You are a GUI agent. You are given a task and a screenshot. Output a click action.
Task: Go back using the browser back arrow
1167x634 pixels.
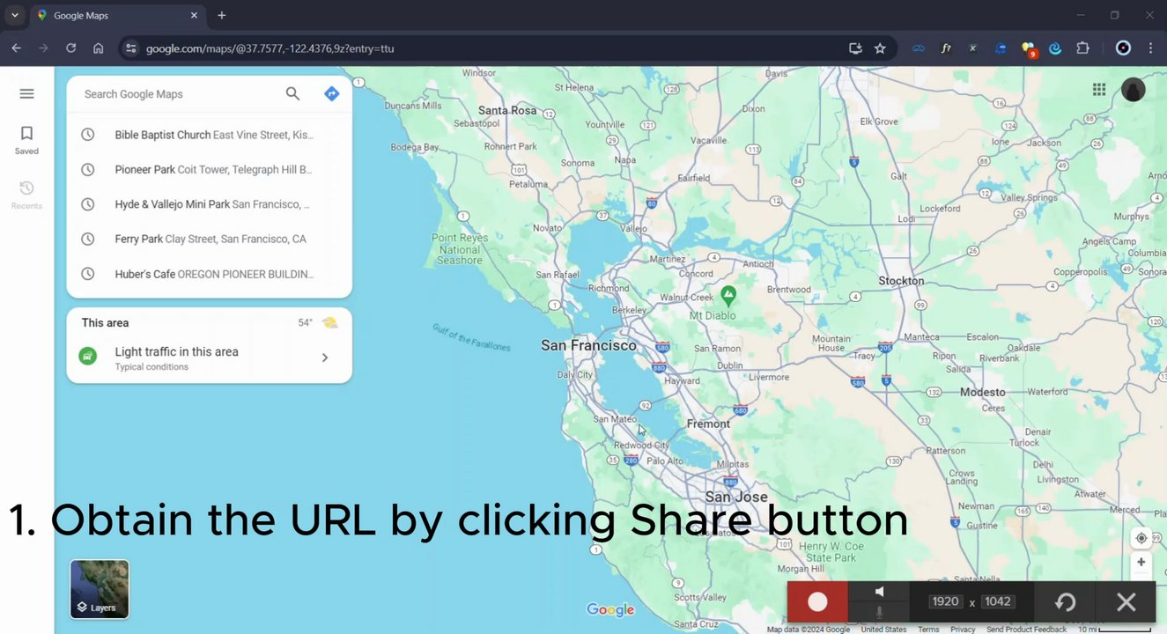tap(16, 48)
